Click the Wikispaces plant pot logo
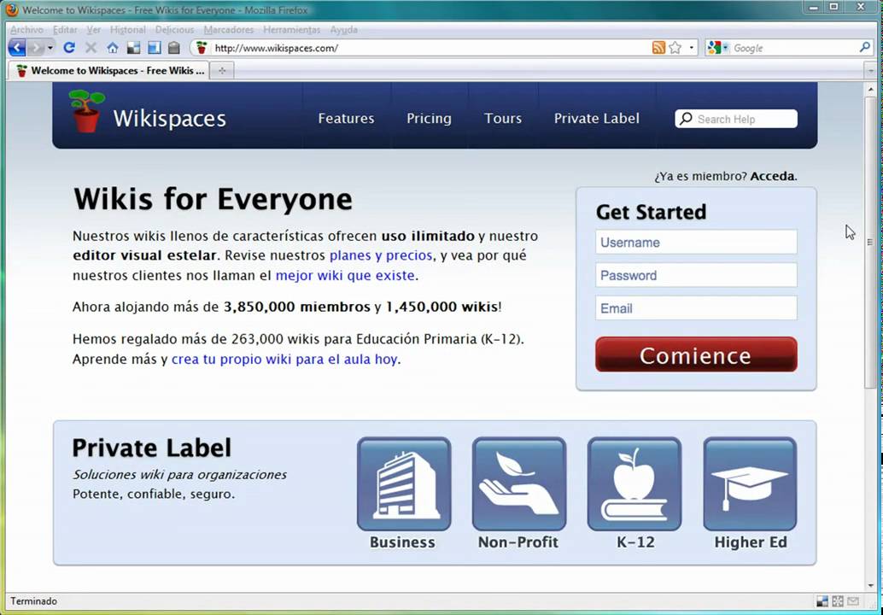This screenshot has width=883, height=615. pos(86,111)
